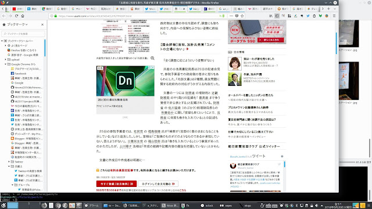372x209 pixels.
Task: Switch to the Twitter tab labelled Sho
Action: coord(151,9)
